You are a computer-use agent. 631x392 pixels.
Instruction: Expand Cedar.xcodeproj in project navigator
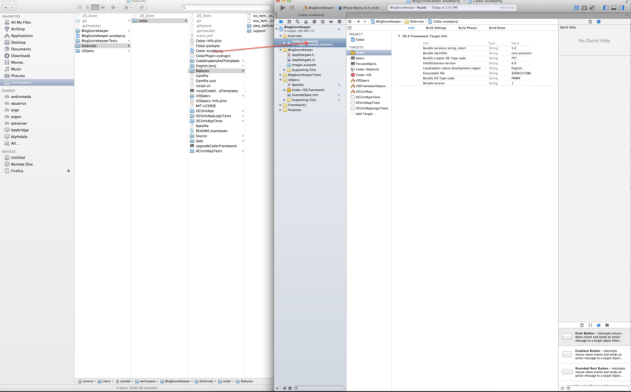pyautogui.click(x=284, y=43)
